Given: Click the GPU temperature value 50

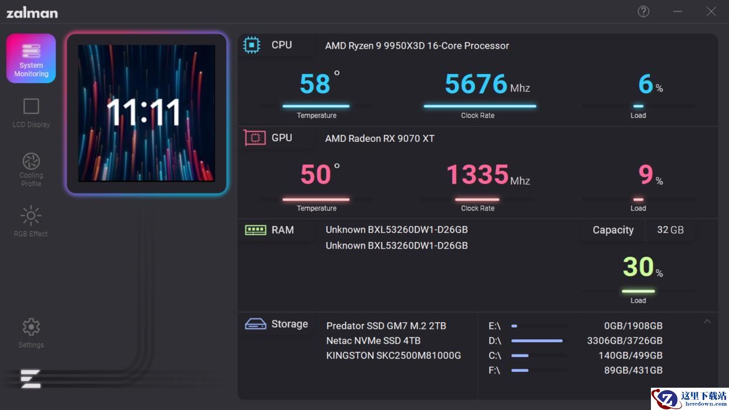Looking at the screenshot, I should tap(316, 175).
